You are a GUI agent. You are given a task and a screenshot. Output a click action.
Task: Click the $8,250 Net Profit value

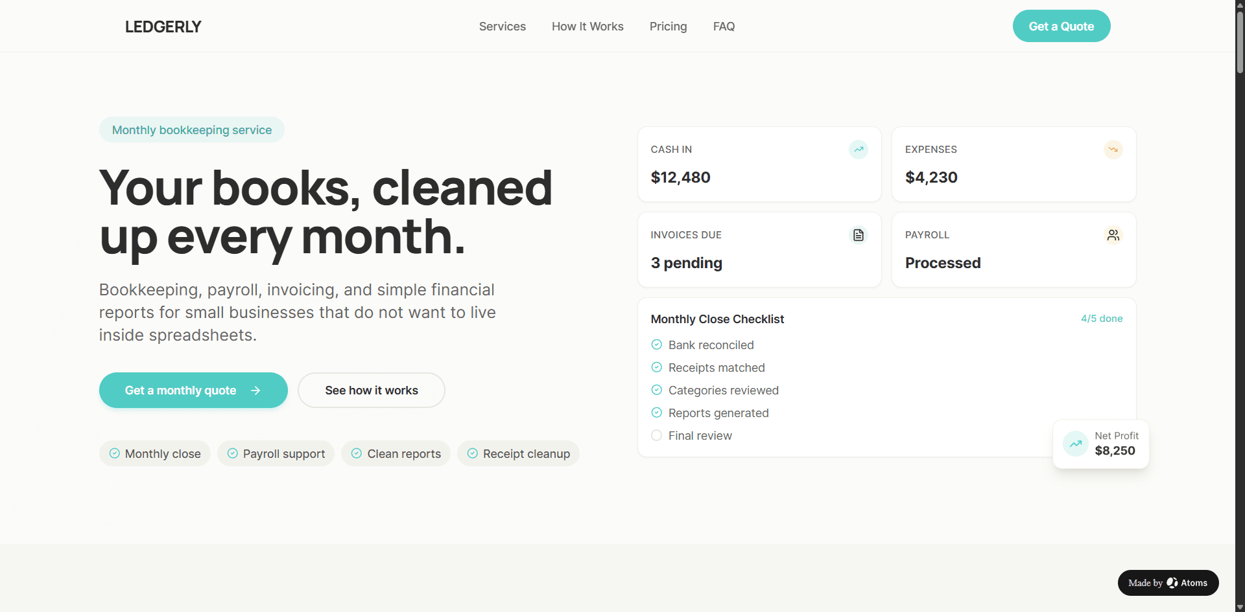coord(1115,451)
